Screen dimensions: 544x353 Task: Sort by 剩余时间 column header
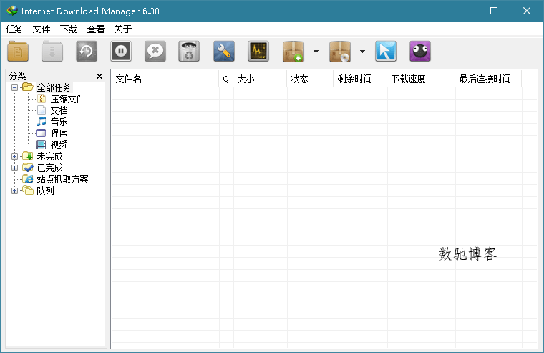[x=360, y=79]
